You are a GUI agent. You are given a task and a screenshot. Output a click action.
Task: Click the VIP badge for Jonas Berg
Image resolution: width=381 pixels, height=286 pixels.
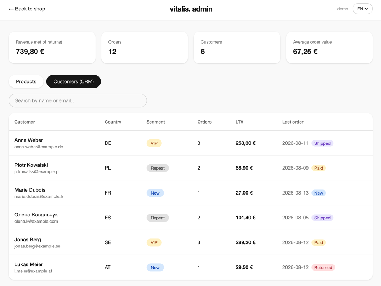point(154,242)
